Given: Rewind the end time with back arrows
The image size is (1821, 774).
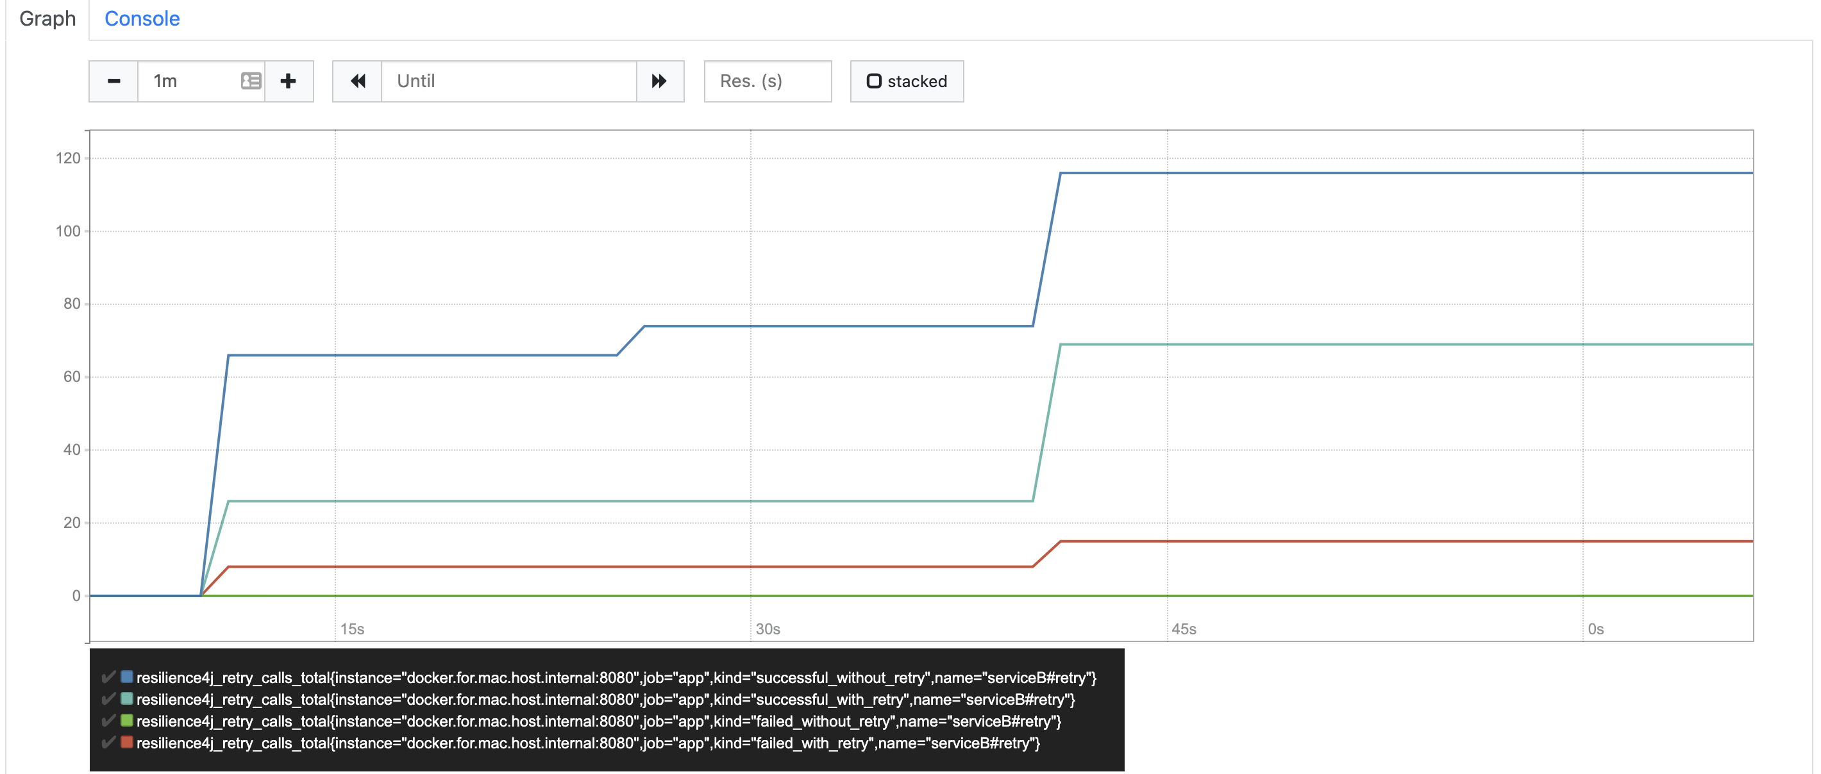Looking at the screenshot, I should coord(358,81).
